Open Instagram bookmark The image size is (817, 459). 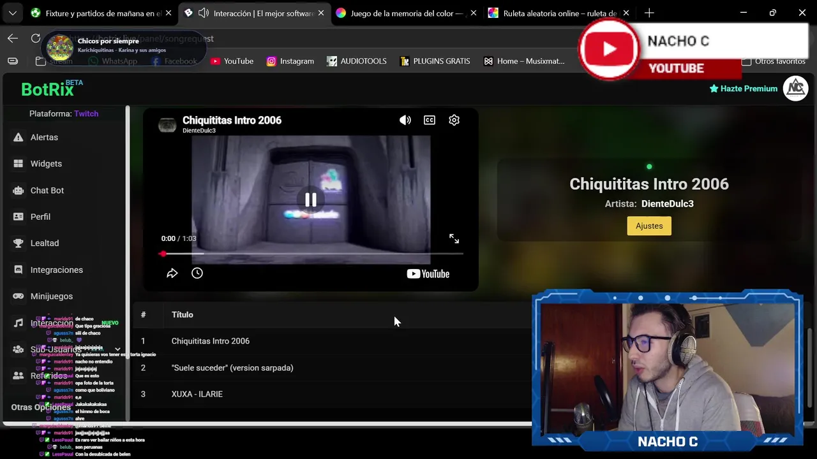pos(290,61)
